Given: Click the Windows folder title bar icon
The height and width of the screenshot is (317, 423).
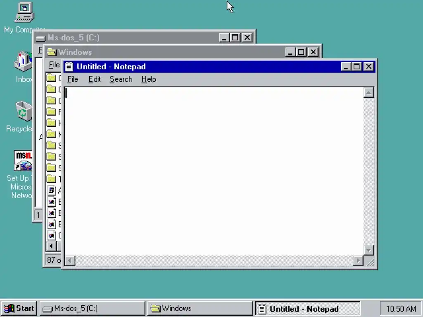Looking at the screenshot, I should [51, 52].
